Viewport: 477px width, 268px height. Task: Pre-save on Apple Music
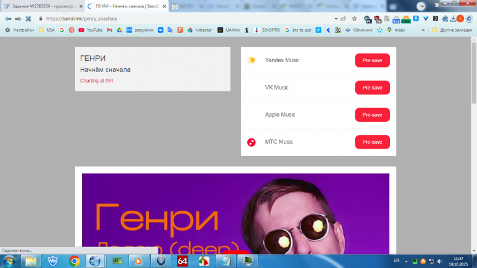click(x=373, y=115)
